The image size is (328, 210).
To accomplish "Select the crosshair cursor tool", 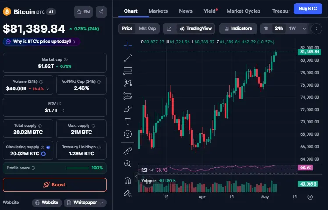I will (128, 45).
